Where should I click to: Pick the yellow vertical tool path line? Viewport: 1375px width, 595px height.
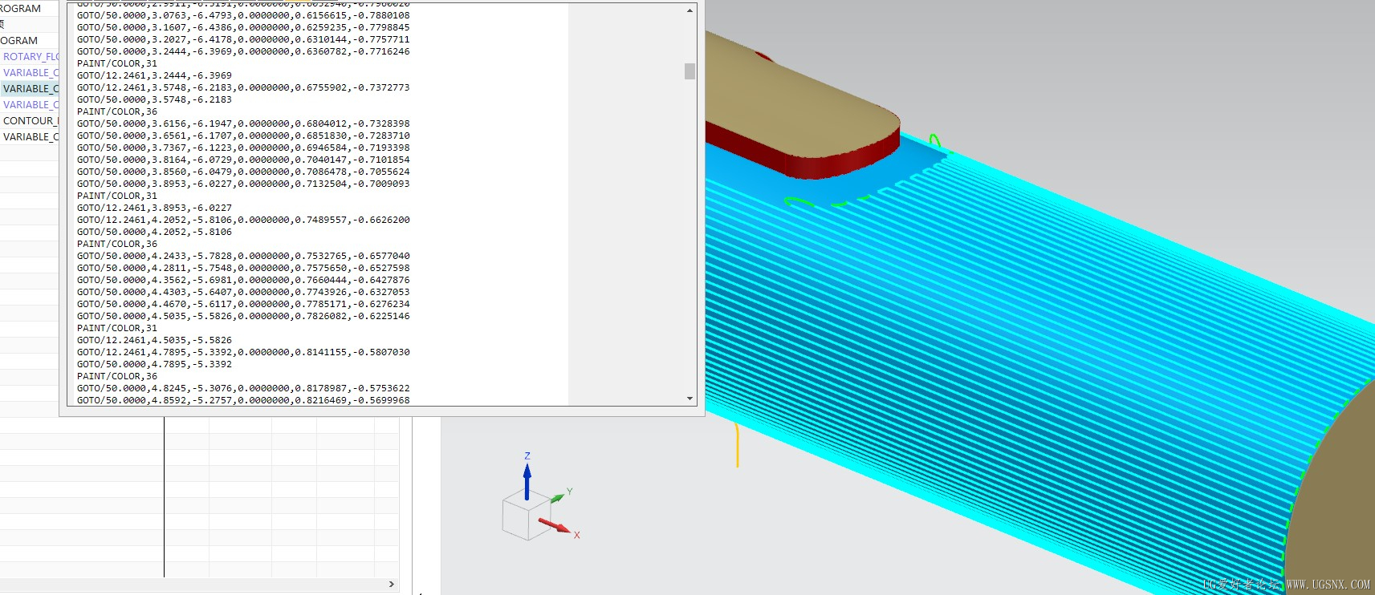pos(737,446)
